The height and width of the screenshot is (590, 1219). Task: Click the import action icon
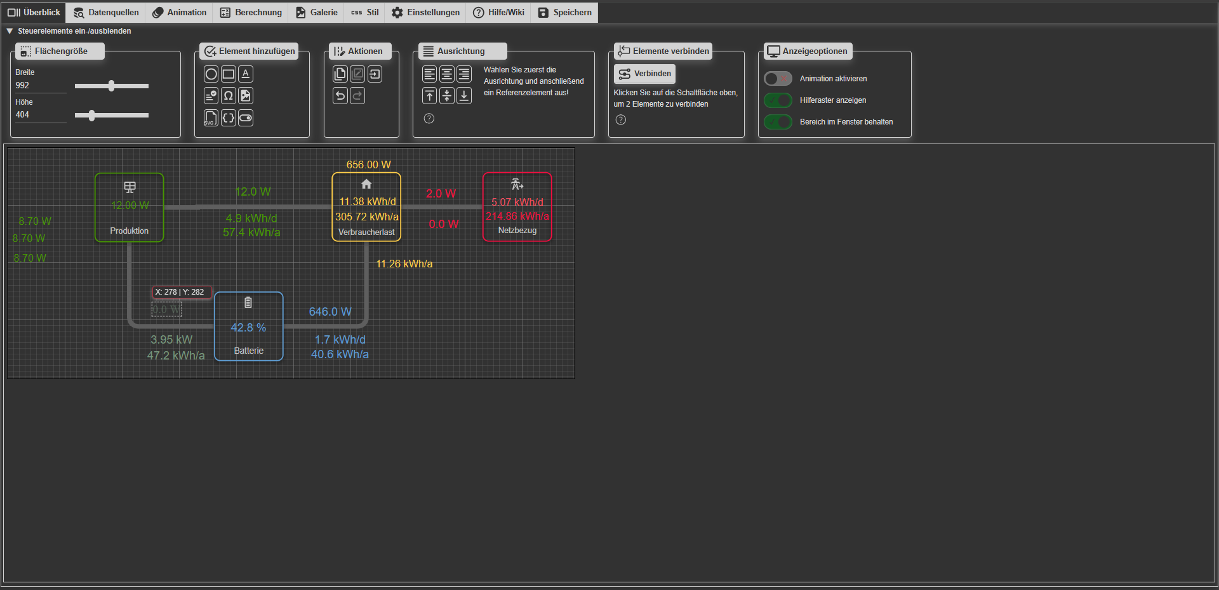click(x=375, y=74)
